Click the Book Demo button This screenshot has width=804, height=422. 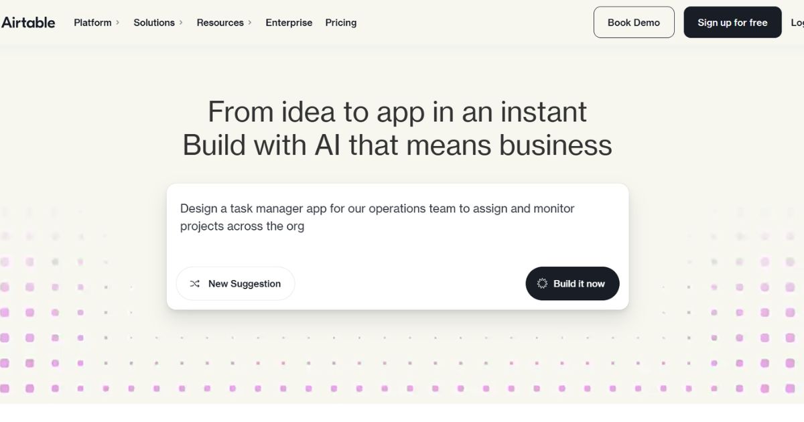(633, 22)
